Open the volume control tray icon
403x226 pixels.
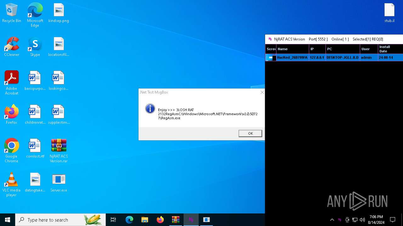tap(362, 220)
